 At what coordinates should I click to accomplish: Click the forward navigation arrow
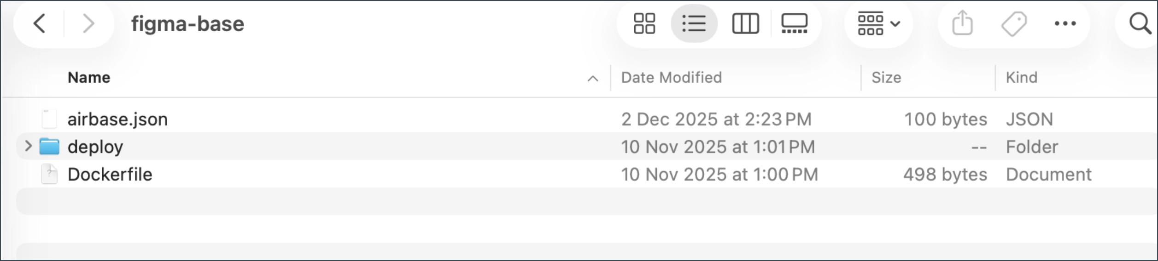pos(88,23)
